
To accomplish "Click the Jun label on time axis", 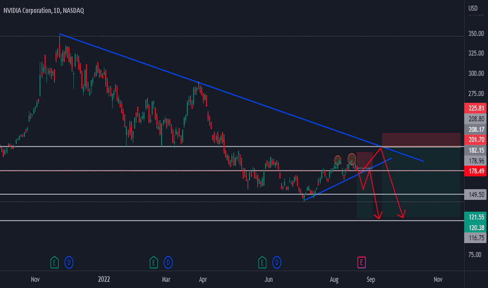I will click(269, 280).
